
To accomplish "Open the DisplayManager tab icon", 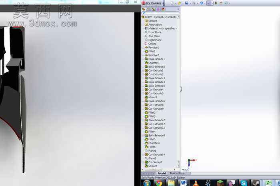I will coord(163,9).
